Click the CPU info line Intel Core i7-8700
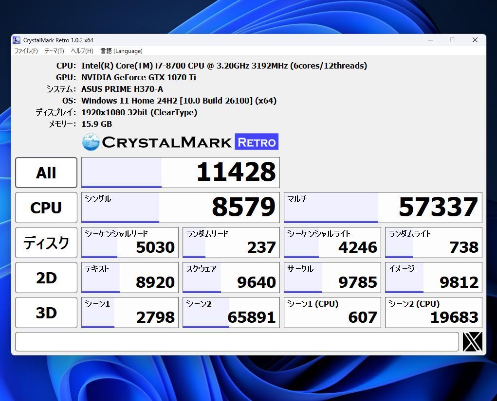Screen dimensions: 497x401 tap(224, 66)
